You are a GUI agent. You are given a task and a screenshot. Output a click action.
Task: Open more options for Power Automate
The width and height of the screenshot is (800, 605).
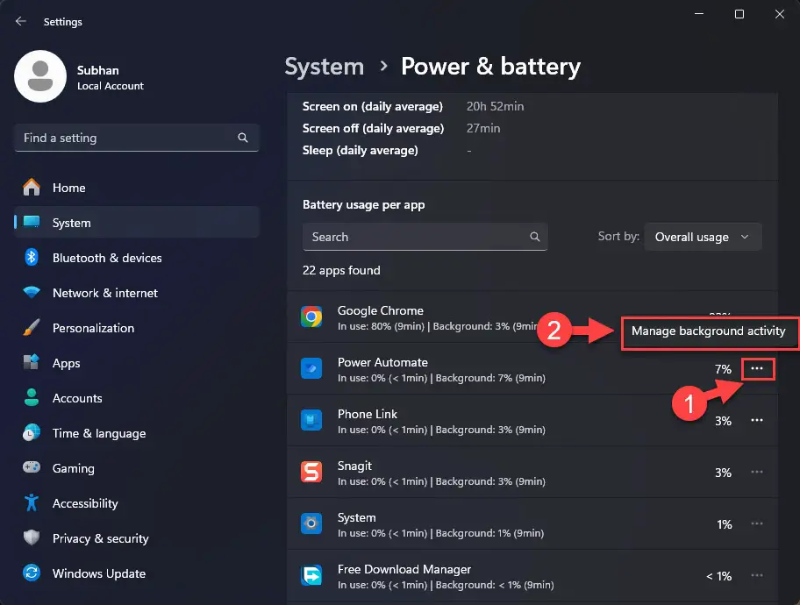click(x=757, y=369)
